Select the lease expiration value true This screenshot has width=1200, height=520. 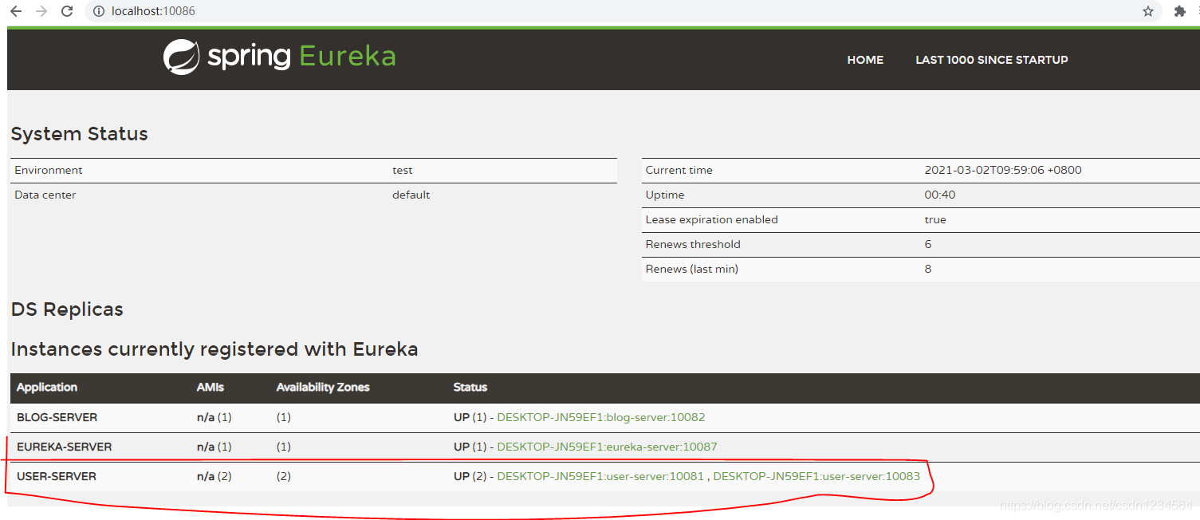(935, 219)
